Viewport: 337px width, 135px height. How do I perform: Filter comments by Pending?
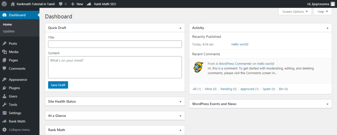click(x=226, y=89)
